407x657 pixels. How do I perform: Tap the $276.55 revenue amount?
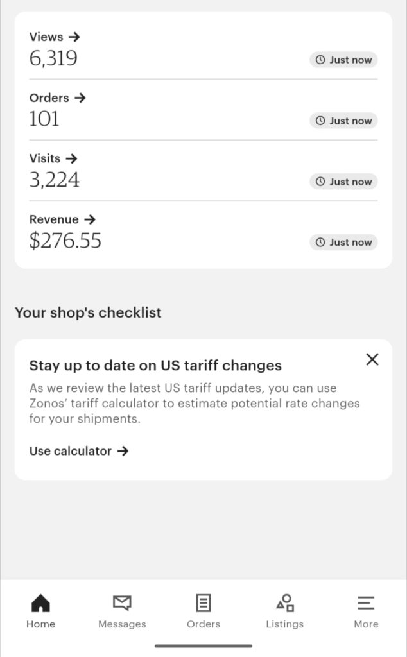65,241
